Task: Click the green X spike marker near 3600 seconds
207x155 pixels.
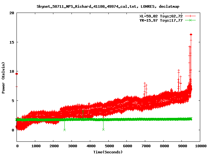Action: click(x=83, y=111)
